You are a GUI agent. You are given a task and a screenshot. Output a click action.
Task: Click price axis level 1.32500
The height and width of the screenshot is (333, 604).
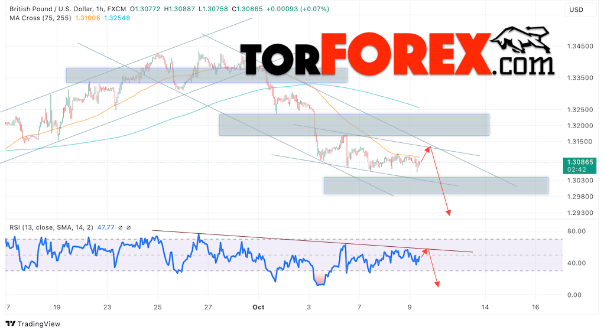click(580, 110)
